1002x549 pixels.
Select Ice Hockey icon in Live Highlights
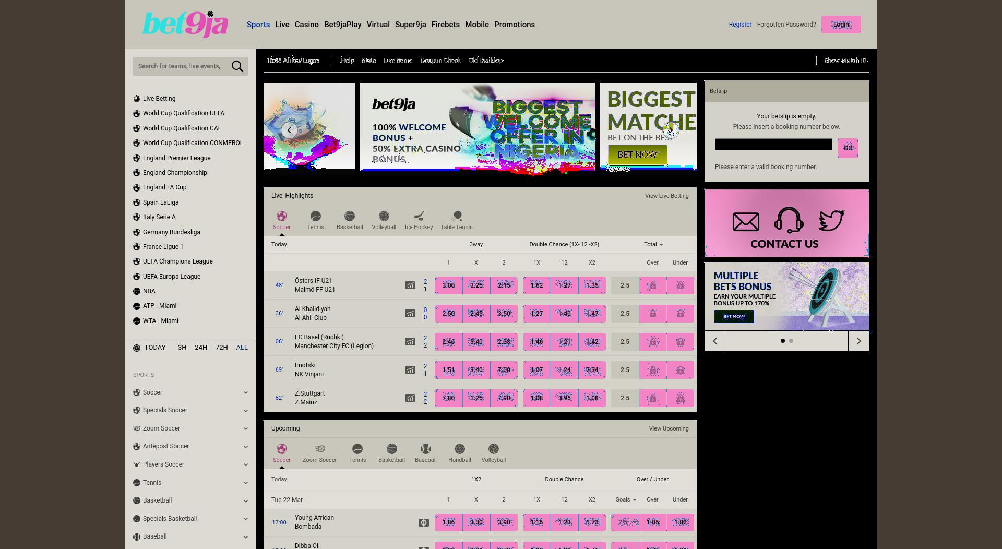(419, 216)
